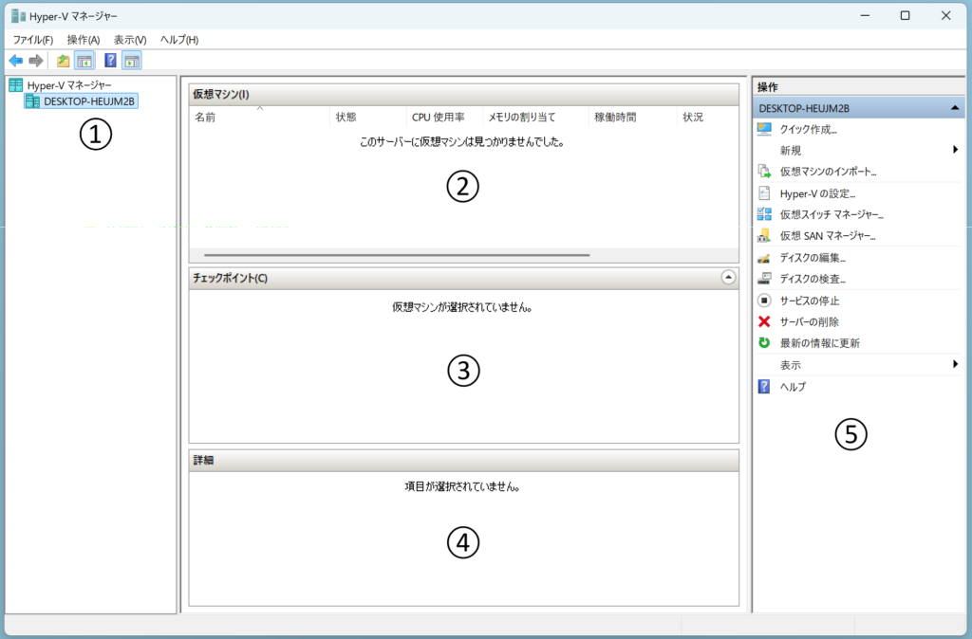Expand the 新規 submenu arrow
Screen dimensions: 972x639
tap(955, 150)
